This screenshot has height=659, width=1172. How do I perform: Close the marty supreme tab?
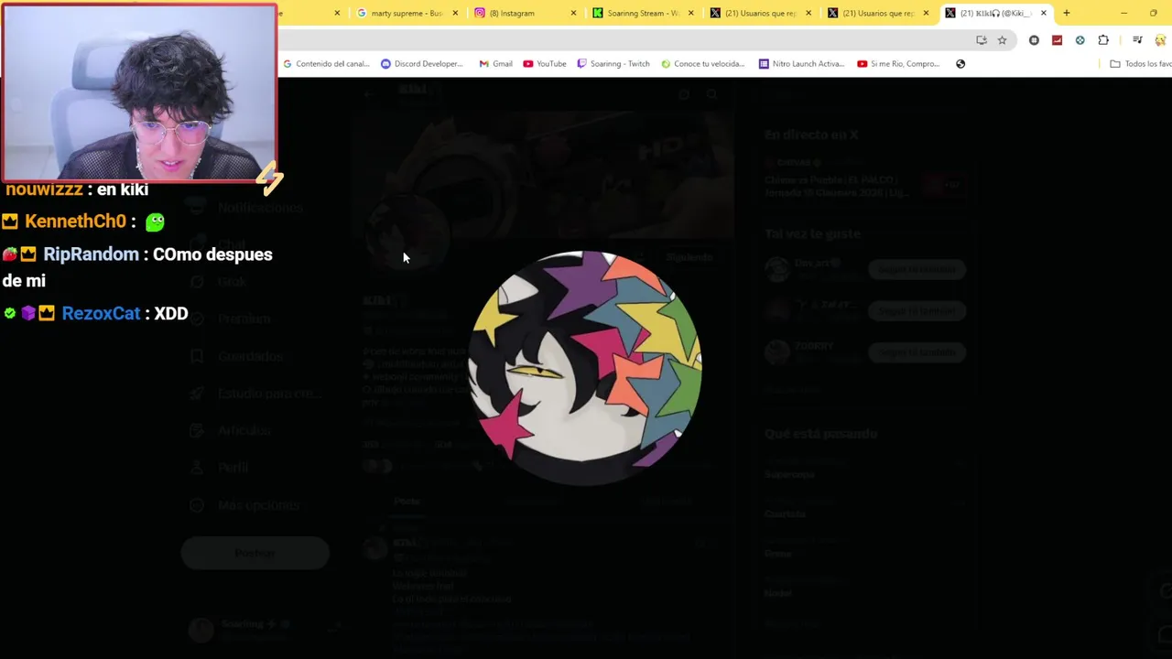coord(455,13)
